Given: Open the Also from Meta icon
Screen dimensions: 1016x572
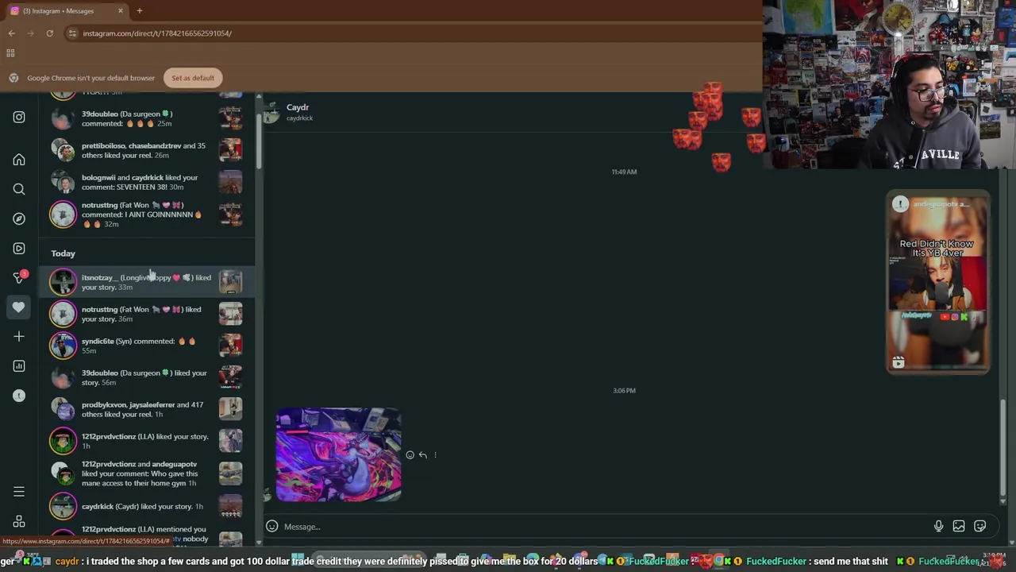Looking at the screenshot, I should click(19, 522).
